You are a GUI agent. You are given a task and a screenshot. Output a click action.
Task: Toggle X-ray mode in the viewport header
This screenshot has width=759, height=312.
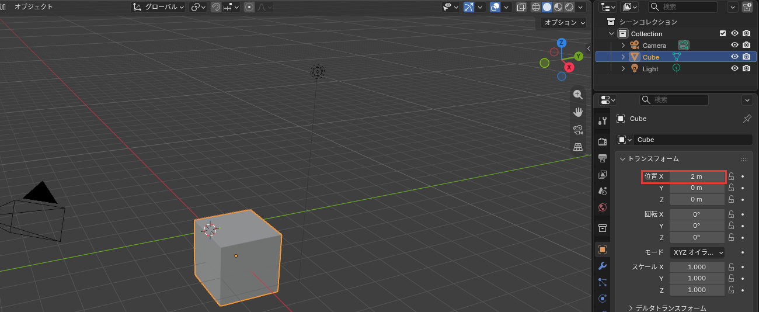point(521,7)
